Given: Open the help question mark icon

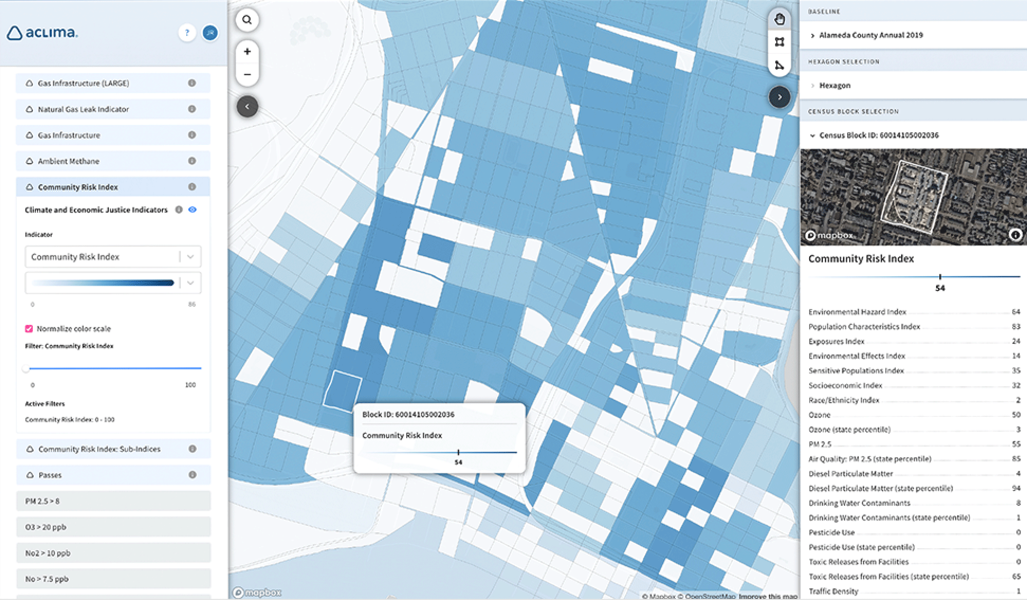Looking at the screenshot, I should 187,33.
